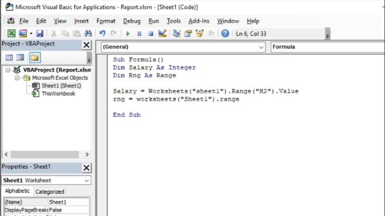Screen dimensions: 385x216
Task: Close the Project - VBAProject pane
Action: (x=87, y=45)
